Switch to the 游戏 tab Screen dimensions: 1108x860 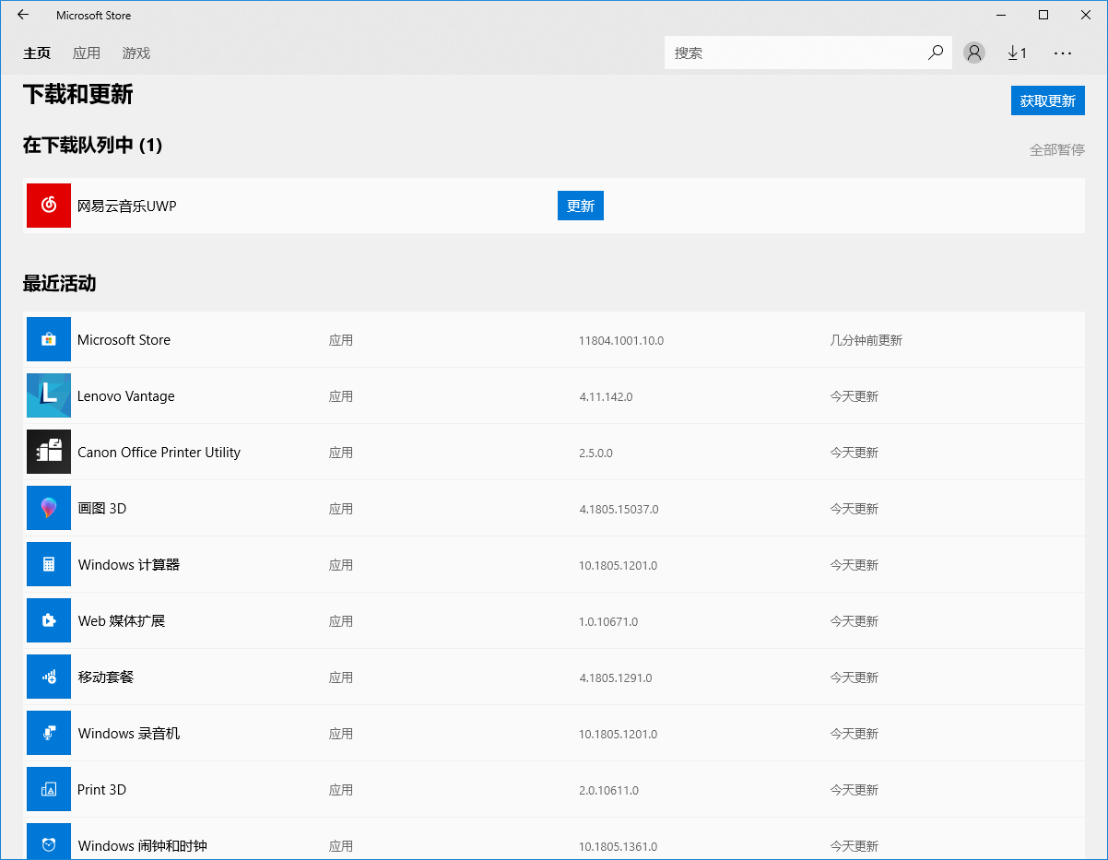point(136,53)
